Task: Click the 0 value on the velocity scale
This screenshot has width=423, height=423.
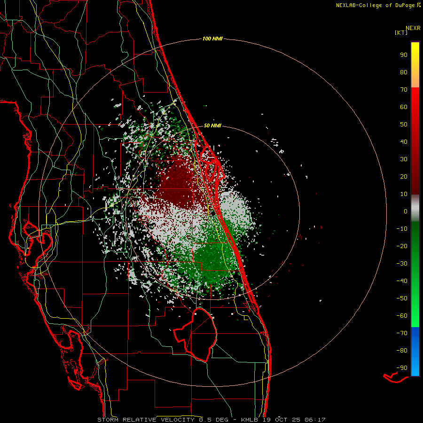Action: click(x=406, y=211)
